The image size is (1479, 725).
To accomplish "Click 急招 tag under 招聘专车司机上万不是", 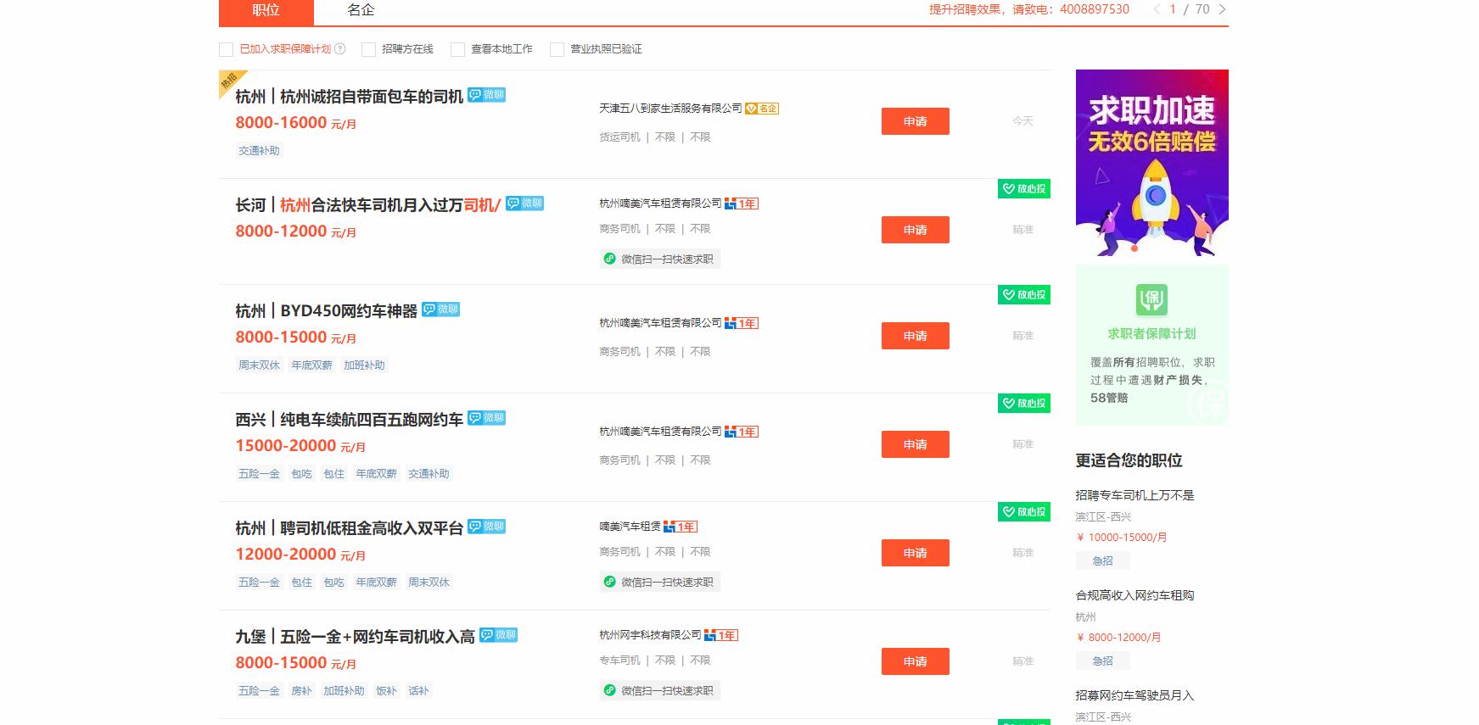I will click(x=1103, y=560).
